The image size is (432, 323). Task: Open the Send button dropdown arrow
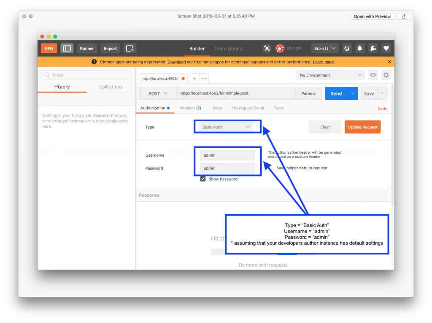(352, 93)
